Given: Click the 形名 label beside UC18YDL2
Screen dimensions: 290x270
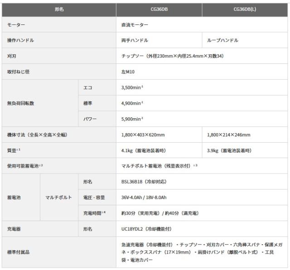Looking at the screenshot, I should (87, 229).
